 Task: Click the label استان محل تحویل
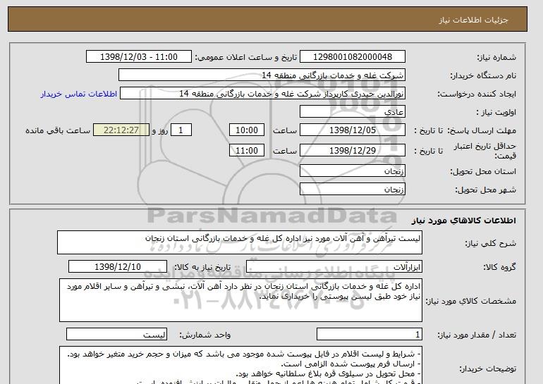coord(483,171)
